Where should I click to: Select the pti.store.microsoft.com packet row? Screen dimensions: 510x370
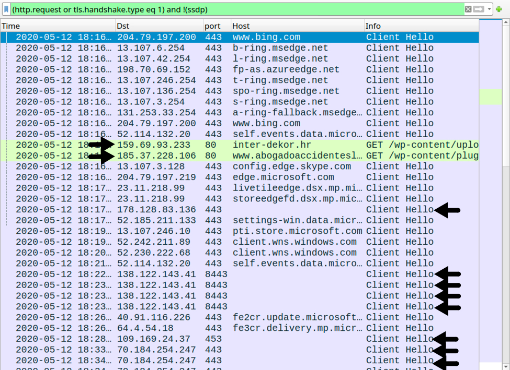pyautogui.click(x=240, y=231)
